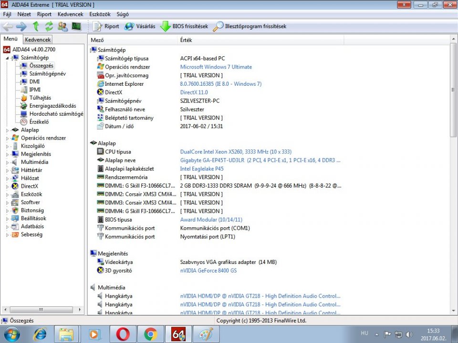The height and width of the screenshot is (343, 458).
Task: Open the users icon in toolbar
Action: [62, 27]
